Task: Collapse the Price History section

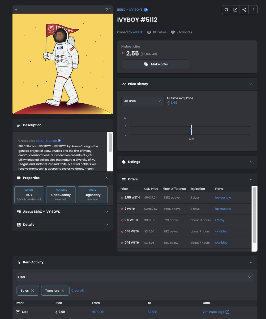Action: (251, 84)
